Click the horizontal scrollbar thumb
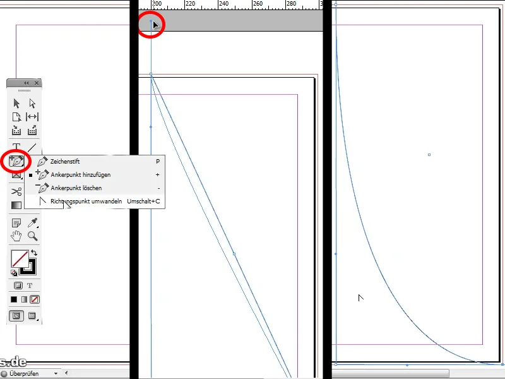This screenshot has height=379, width=505. pyautogui.click(x=390, y=374)
